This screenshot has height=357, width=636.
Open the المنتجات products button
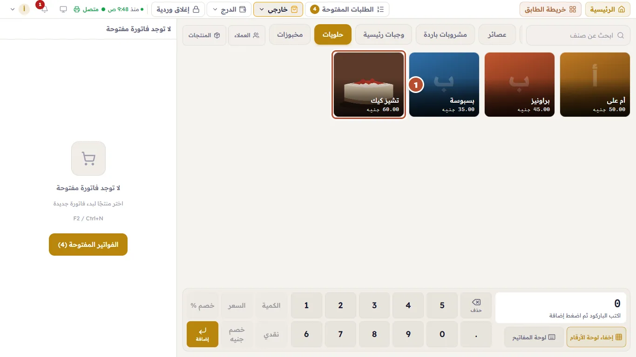[204, 35]
